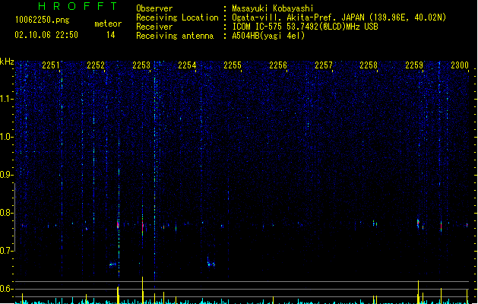
Task: Click the meteor count value 14
Action: 111,35
